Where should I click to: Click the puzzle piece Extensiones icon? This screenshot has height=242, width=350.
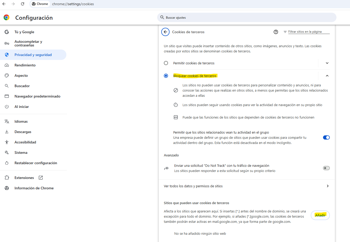click(x=7, y=178)
